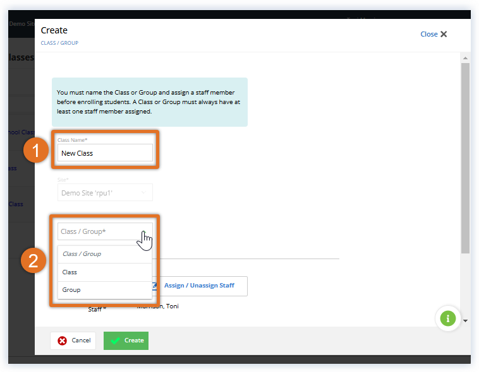Click the staff name 'Morrison, Toni'

[x=157, y=306]
